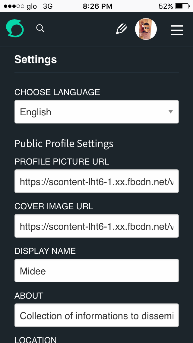Click the Settings heading
This screenshot has width=193, height=343.
pos(36,59)
